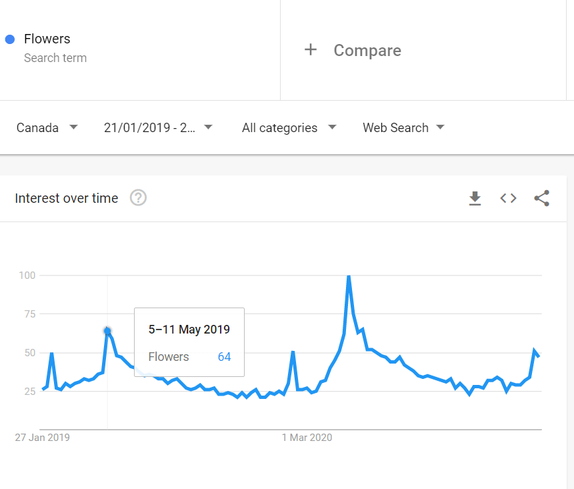574x489 pixels.
Task: Open help for Interest over time
Action: click(x=138, y=198)
